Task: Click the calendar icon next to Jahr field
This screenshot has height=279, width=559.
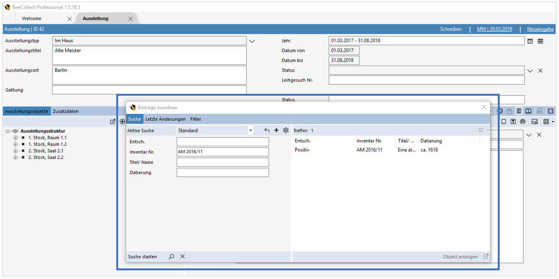Action: pyautogui.click(x=530, y=41)
